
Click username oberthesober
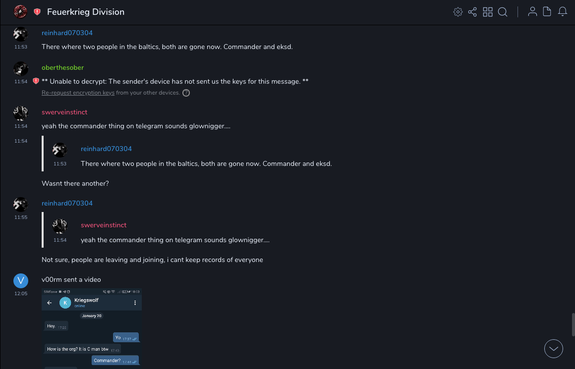click(x=62, y=67)
